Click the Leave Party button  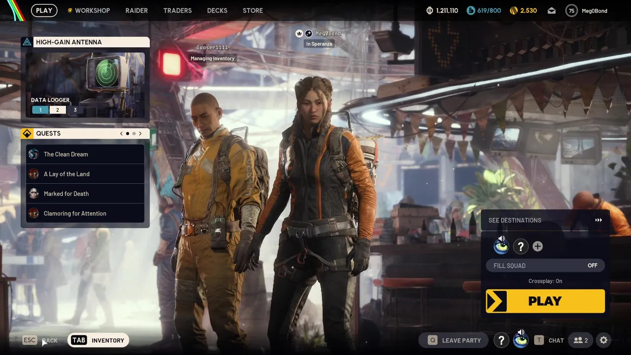pyautogui.click(x=454, y=340)
